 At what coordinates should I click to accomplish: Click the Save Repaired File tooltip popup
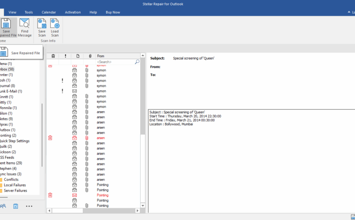pyautogui.click(x=21, y=52)
